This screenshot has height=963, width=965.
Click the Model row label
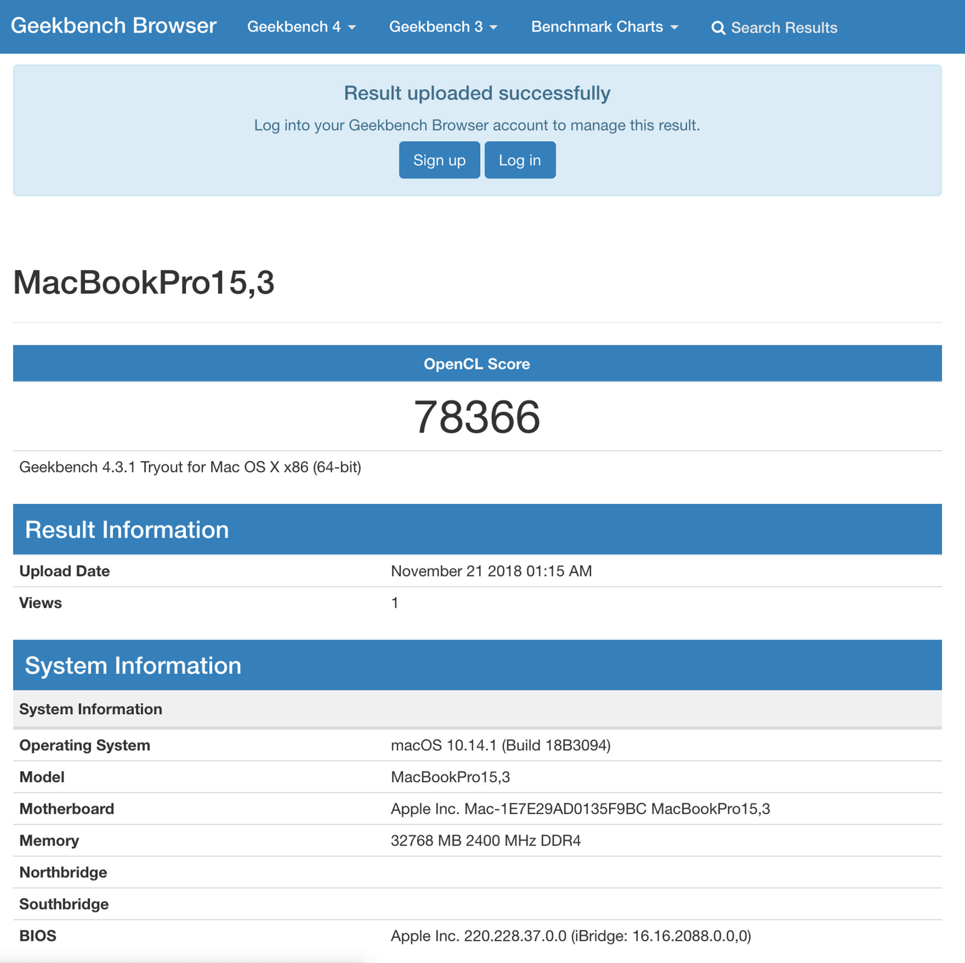pyautogui.click(x=42, y=777)
